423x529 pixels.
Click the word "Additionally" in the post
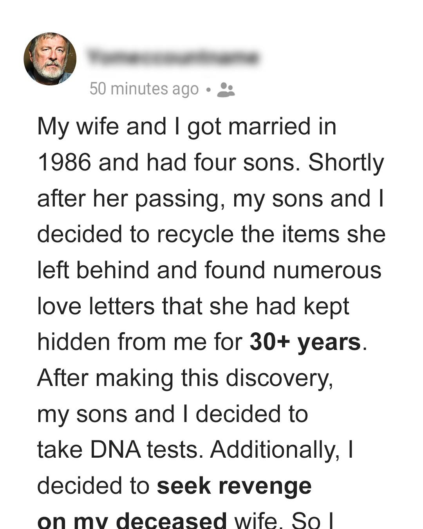pyautogui.click(x=275, y=450)
